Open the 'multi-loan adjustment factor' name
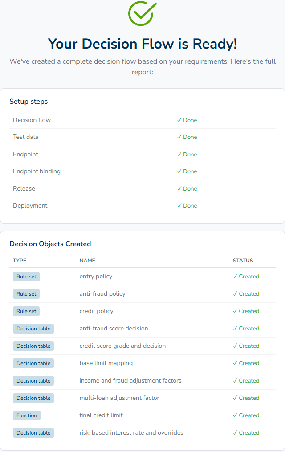Screen dimensions: 285x452 coord(119,398)
